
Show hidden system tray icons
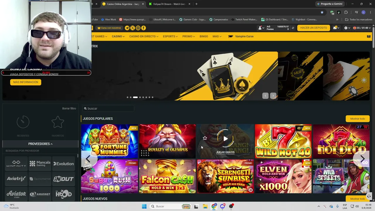click(x=319, y=206)
